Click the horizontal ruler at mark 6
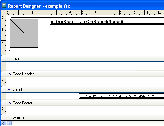Image resolution: width=164 pixels, height=126 pixels. pyautogui.click(x=82, y=13)
